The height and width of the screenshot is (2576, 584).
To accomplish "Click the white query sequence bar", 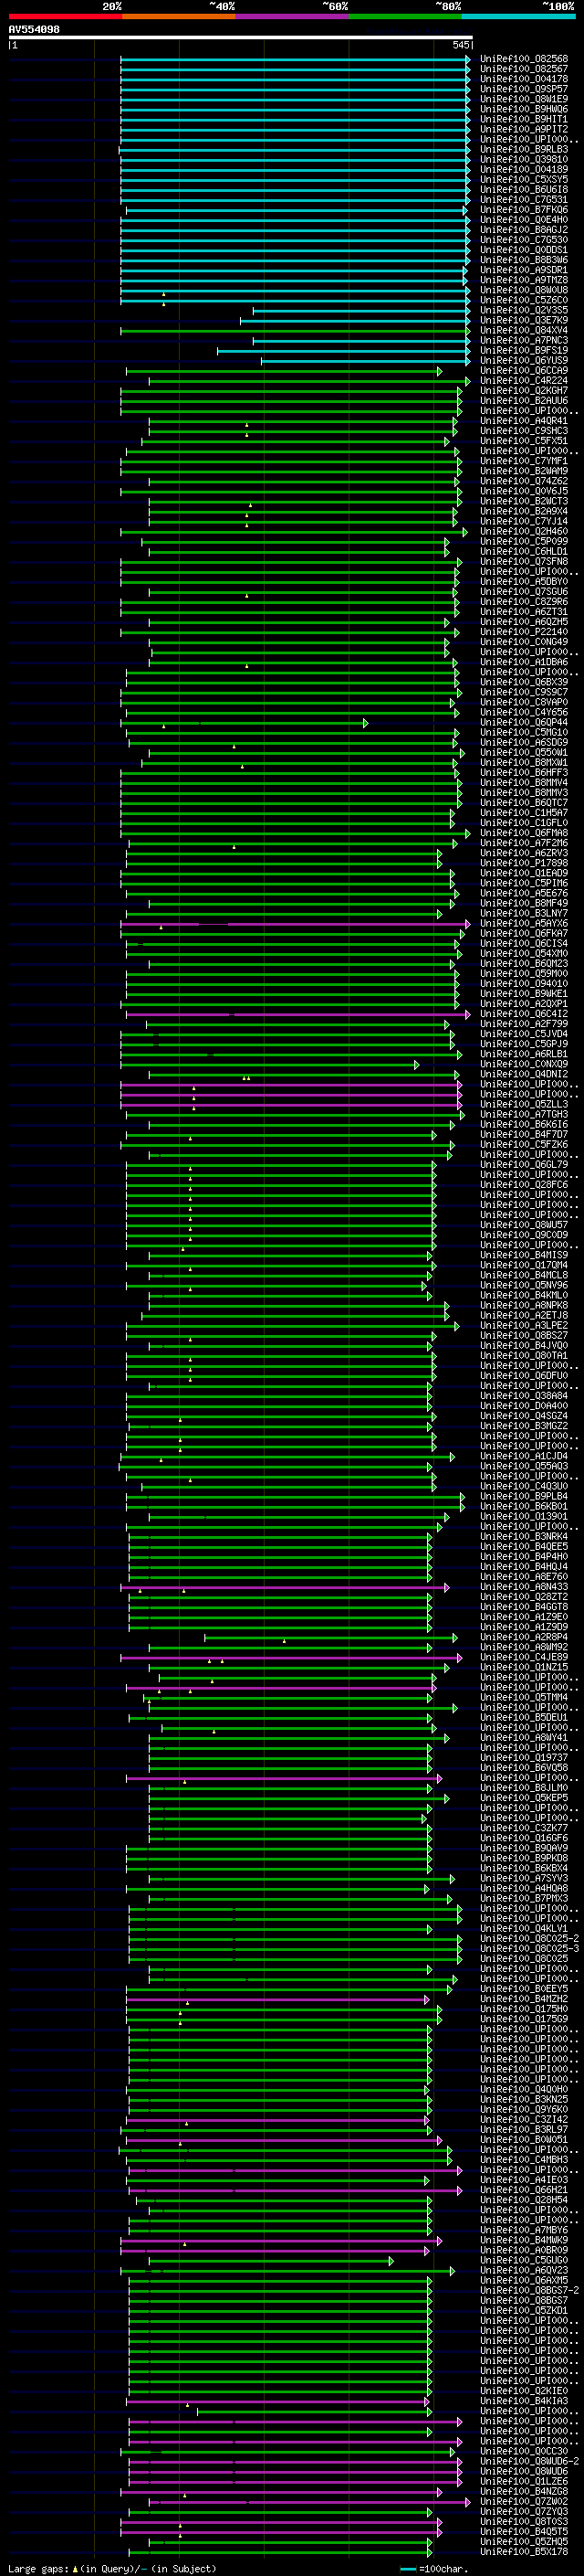I will point(241,37).
